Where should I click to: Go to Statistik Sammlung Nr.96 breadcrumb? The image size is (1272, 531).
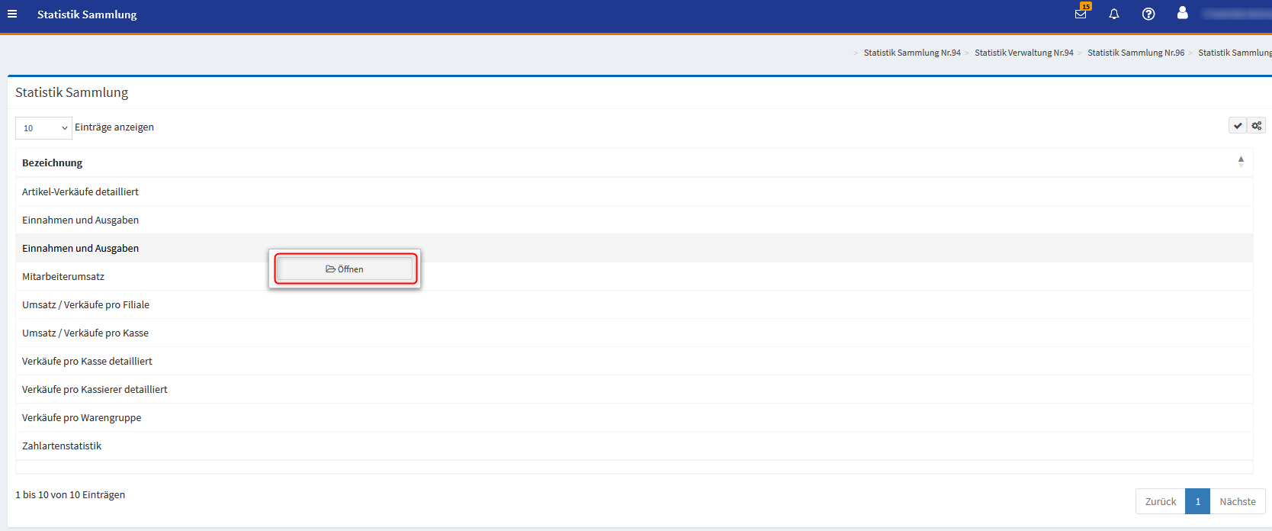click(1135, 53)
